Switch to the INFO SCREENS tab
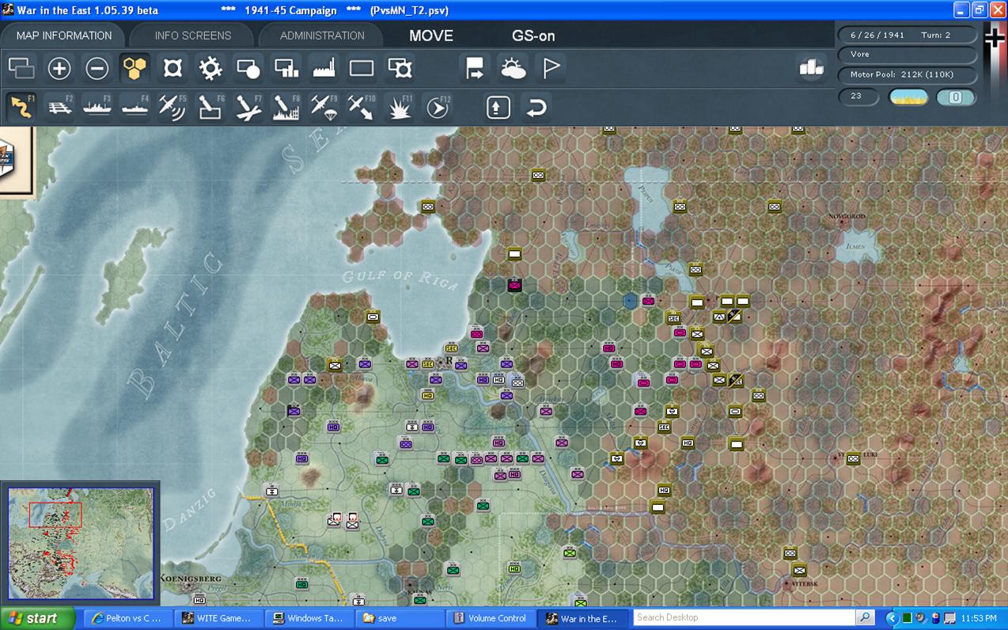Viewport: 1008px width, 630px height. coord(193,36)
